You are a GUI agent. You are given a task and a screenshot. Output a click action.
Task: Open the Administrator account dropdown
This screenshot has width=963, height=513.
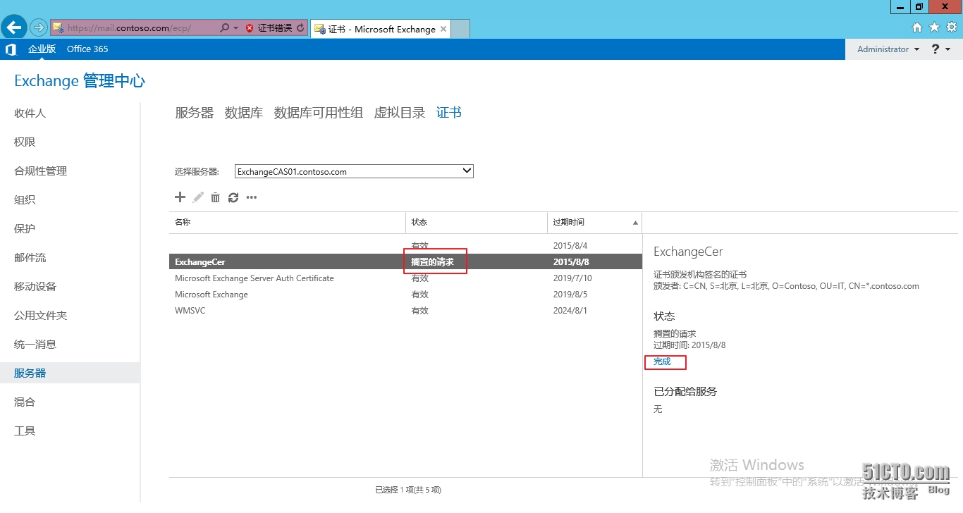click(x=886, y=49)
